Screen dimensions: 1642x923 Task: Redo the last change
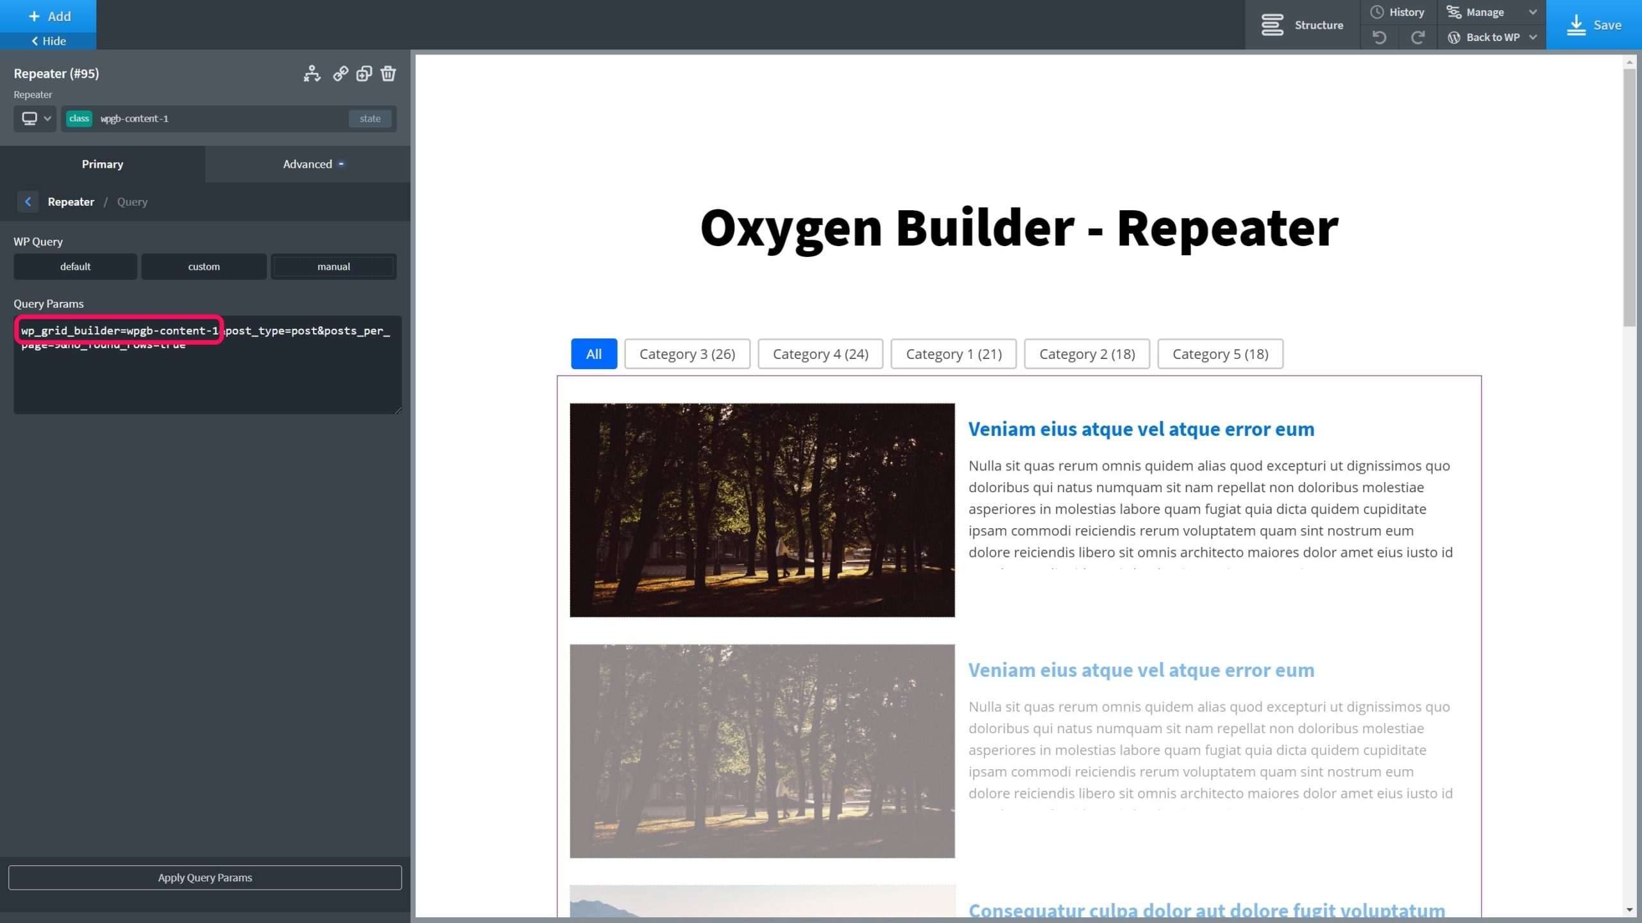click(x=1418, y=37)
